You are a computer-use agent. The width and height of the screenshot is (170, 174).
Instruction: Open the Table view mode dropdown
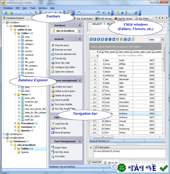pos(162,40)
